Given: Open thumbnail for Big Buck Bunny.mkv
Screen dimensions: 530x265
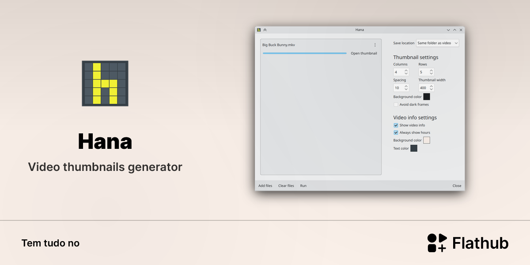Looking at the screenshot, I should 364,53.
